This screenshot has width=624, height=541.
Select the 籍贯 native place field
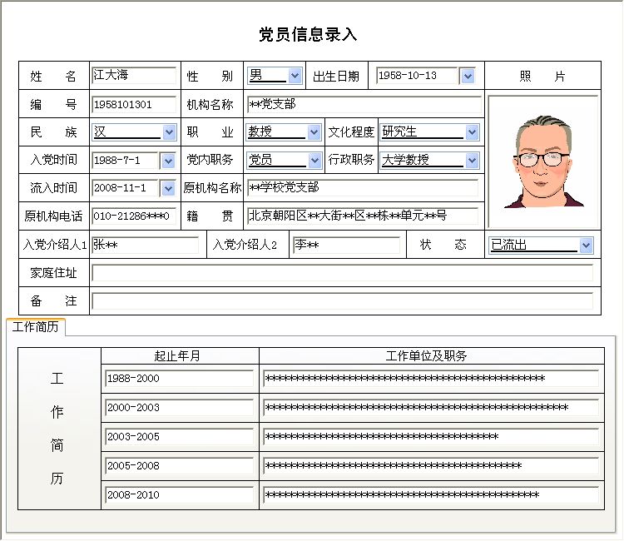[x=364, y=216]
